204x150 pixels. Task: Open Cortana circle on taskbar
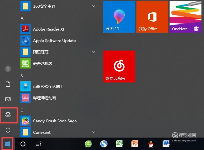click(23, 144)
